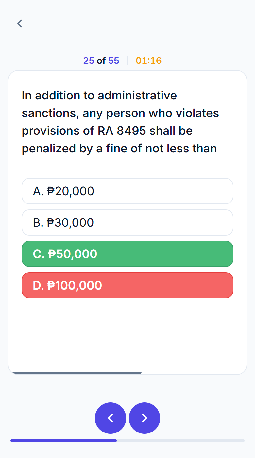Select the right-pointing navigation circle icon
This screenshot has width=255, height=458.
[144, 418]
